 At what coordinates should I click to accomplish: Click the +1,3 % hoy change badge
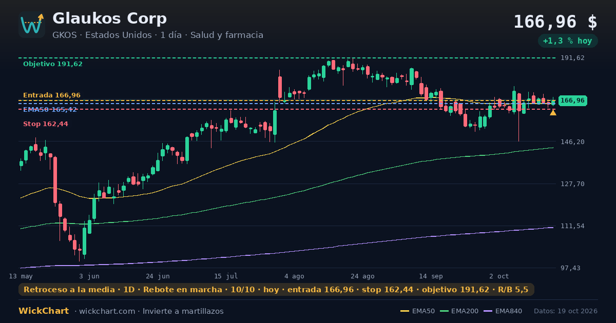point(568,41)
